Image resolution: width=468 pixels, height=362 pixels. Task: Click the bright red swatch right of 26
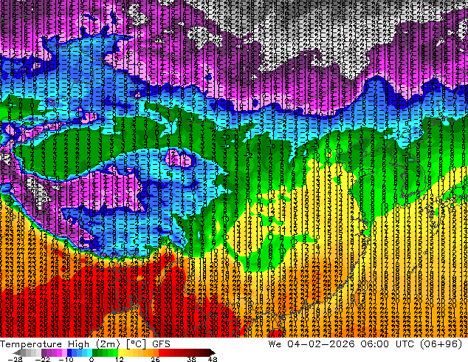pos(161,352)
